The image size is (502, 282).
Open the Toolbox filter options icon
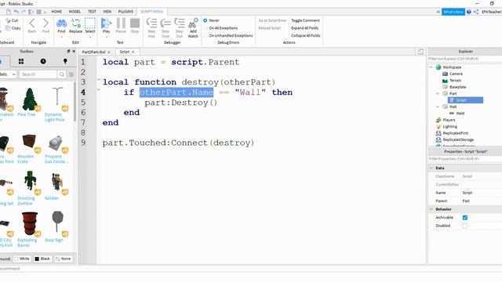coord(71,74)
